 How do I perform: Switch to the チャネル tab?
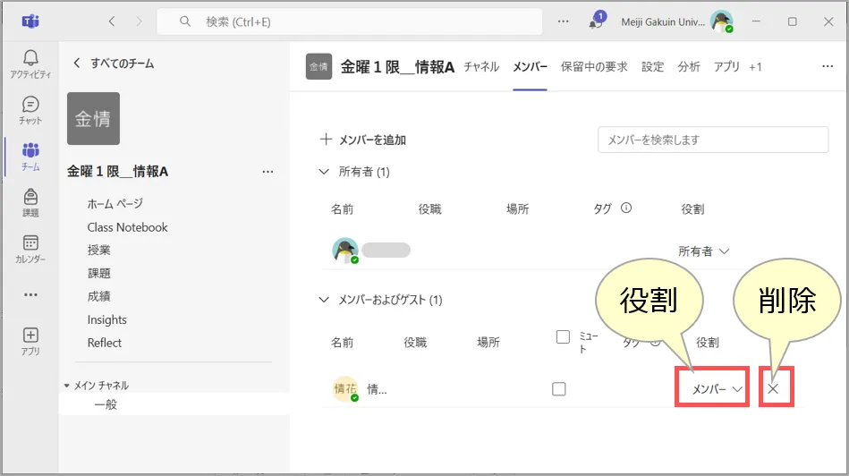(x=481, y=67)
